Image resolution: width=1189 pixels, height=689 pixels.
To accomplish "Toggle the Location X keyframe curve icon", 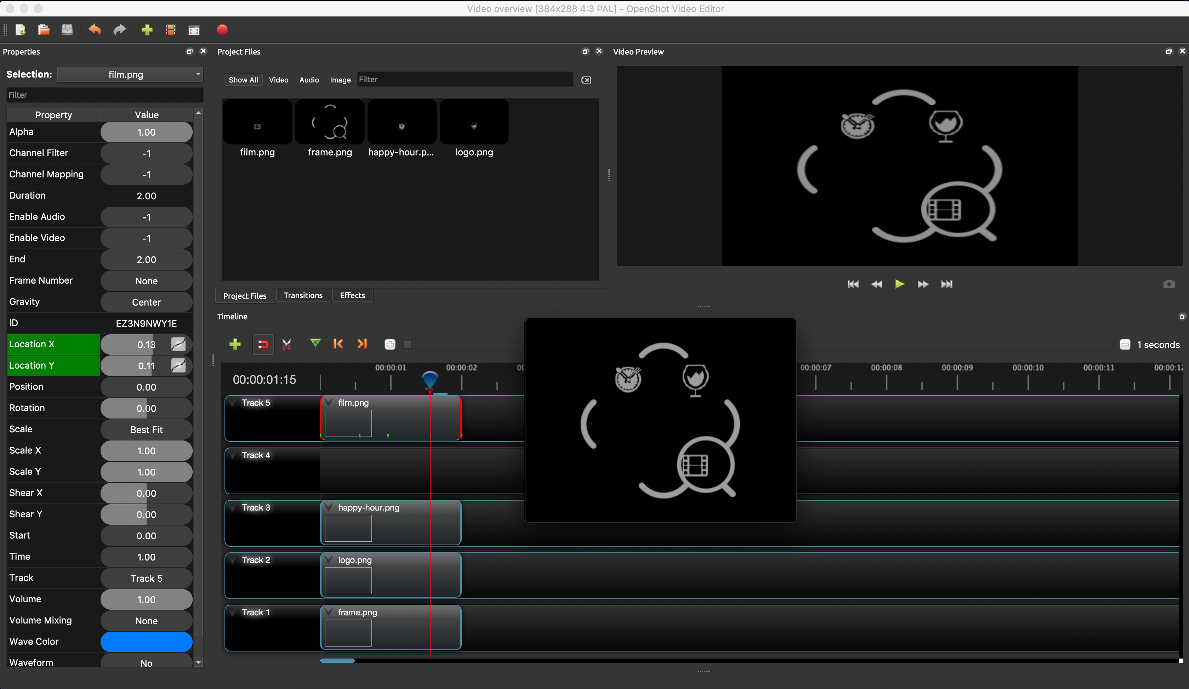I will coord(178,344).
